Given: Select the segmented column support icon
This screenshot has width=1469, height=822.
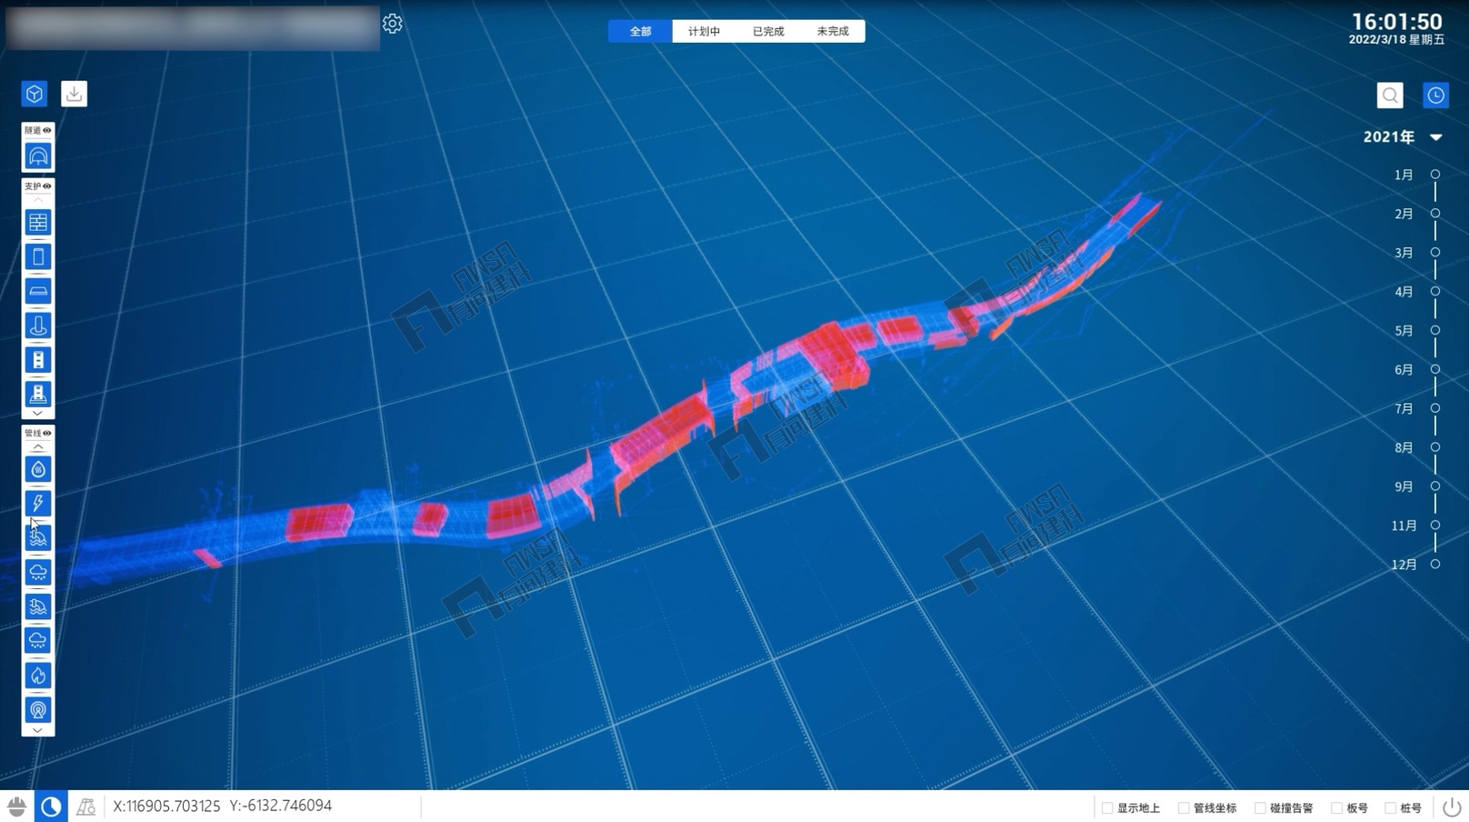Looking at the screenshot, I should (x=38, y=360).
